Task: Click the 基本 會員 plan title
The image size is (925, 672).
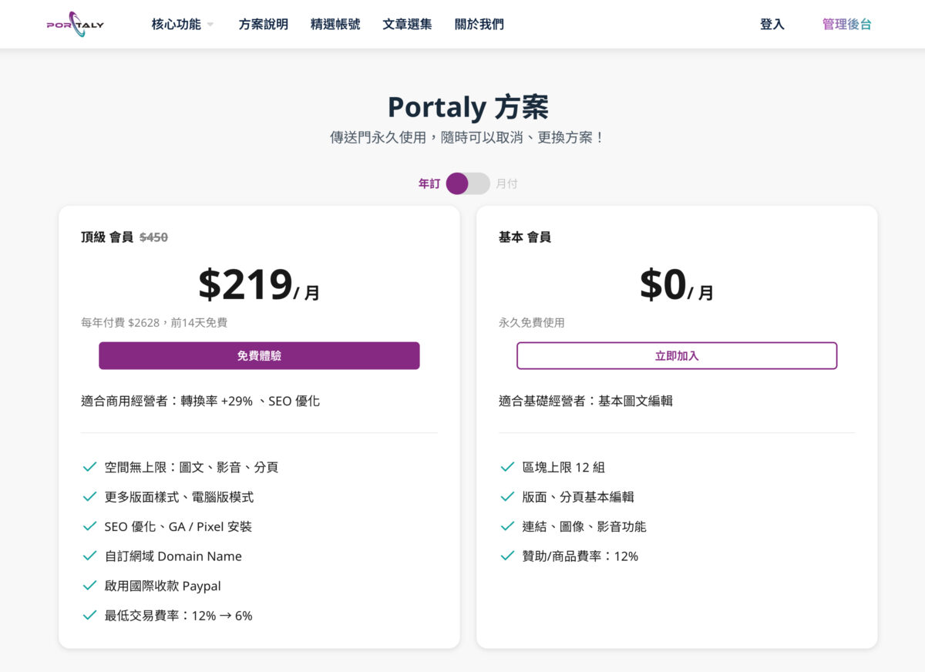Action: 525,237
